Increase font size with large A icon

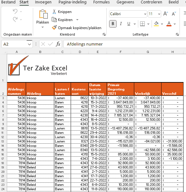(x=166, y=14)
